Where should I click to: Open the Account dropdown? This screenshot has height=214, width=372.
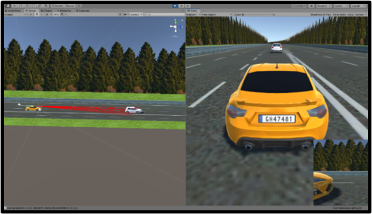(324, 6)
